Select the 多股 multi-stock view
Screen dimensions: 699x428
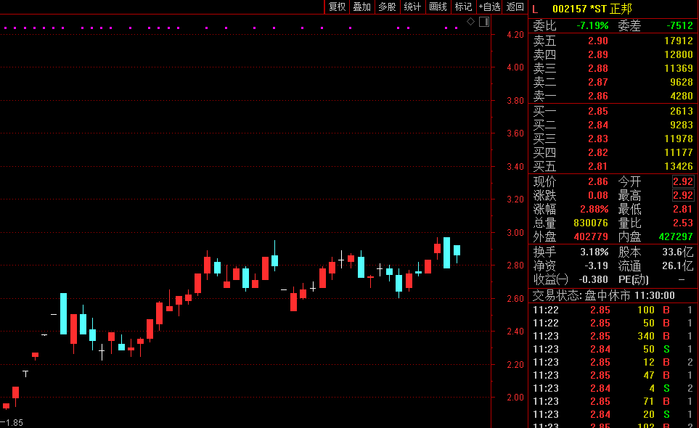pos(387,7)
